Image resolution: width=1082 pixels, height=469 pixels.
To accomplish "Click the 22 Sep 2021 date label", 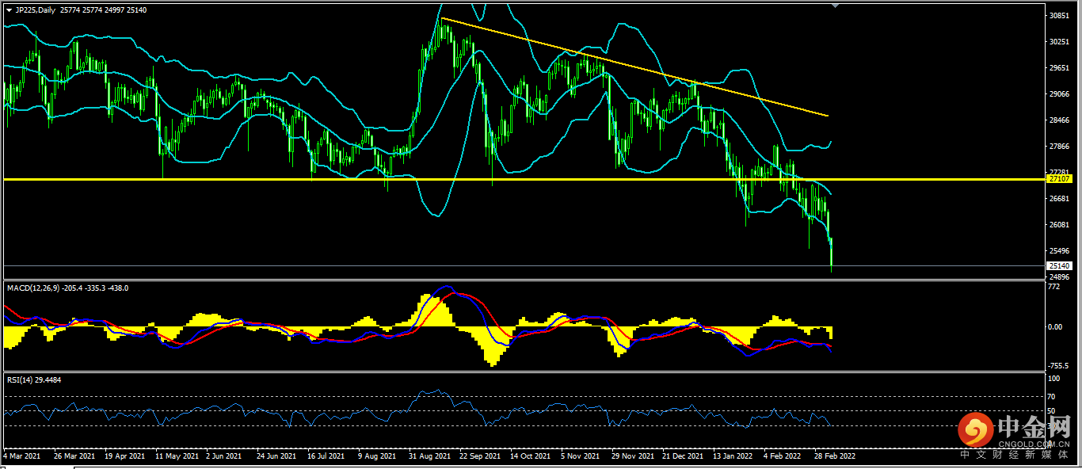I will pos(479,456).
